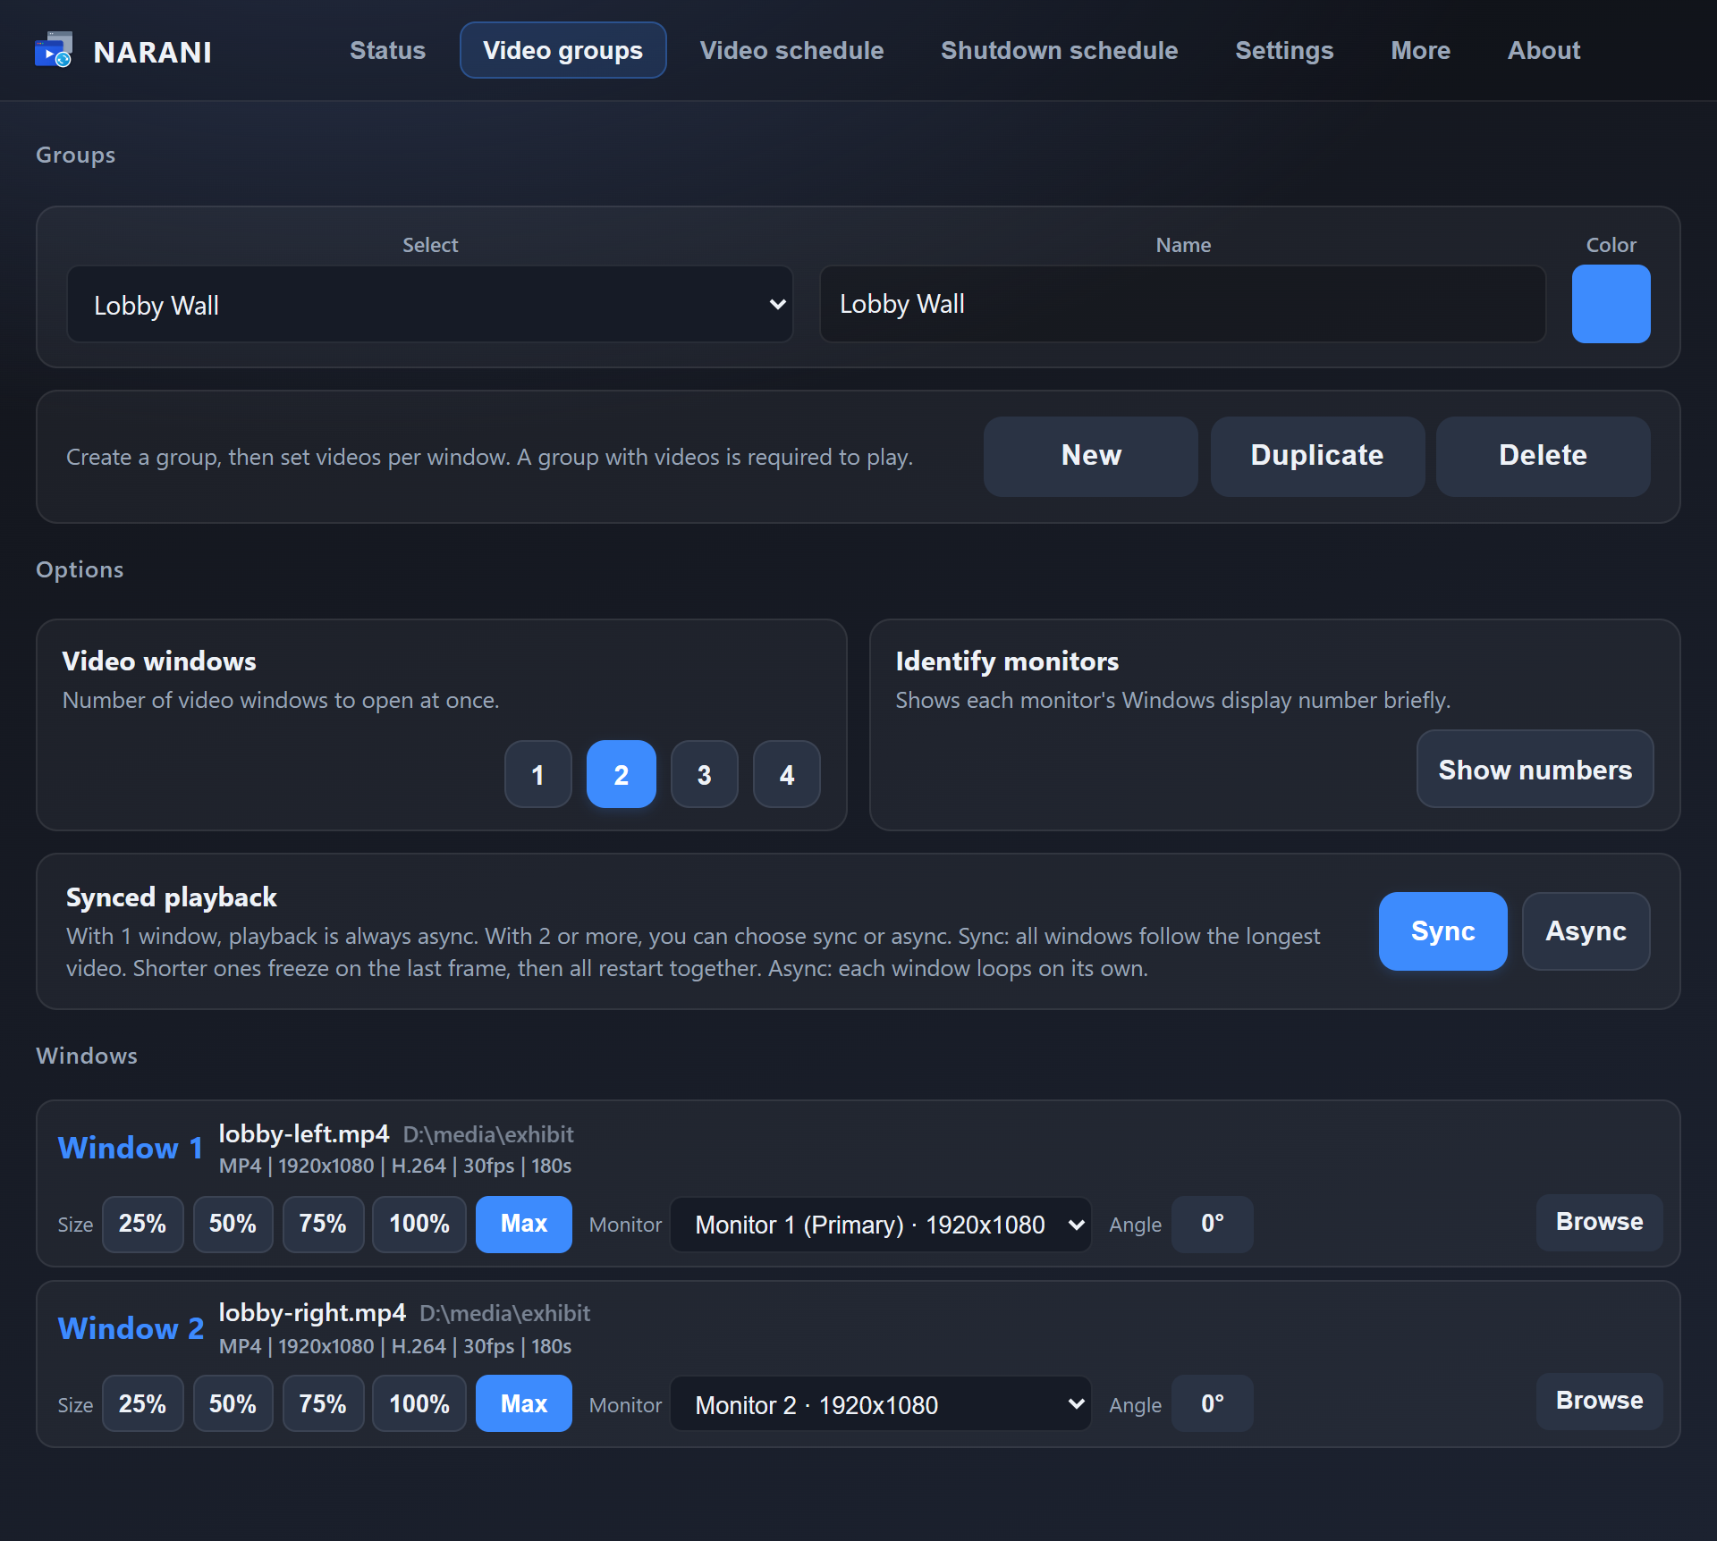Click the group Name input field
1717x1541 pixels.
click(1182, 304)
